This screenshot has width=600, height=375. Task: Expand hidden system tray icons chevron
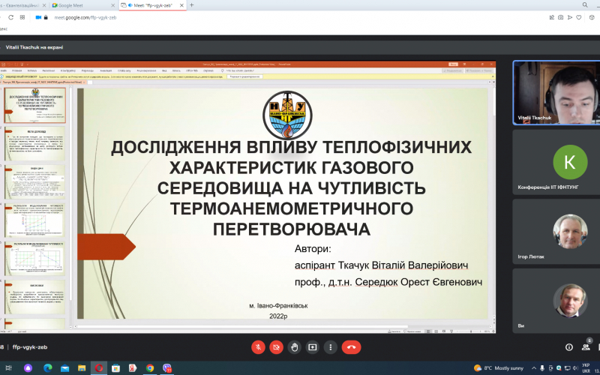pos(534,368)
